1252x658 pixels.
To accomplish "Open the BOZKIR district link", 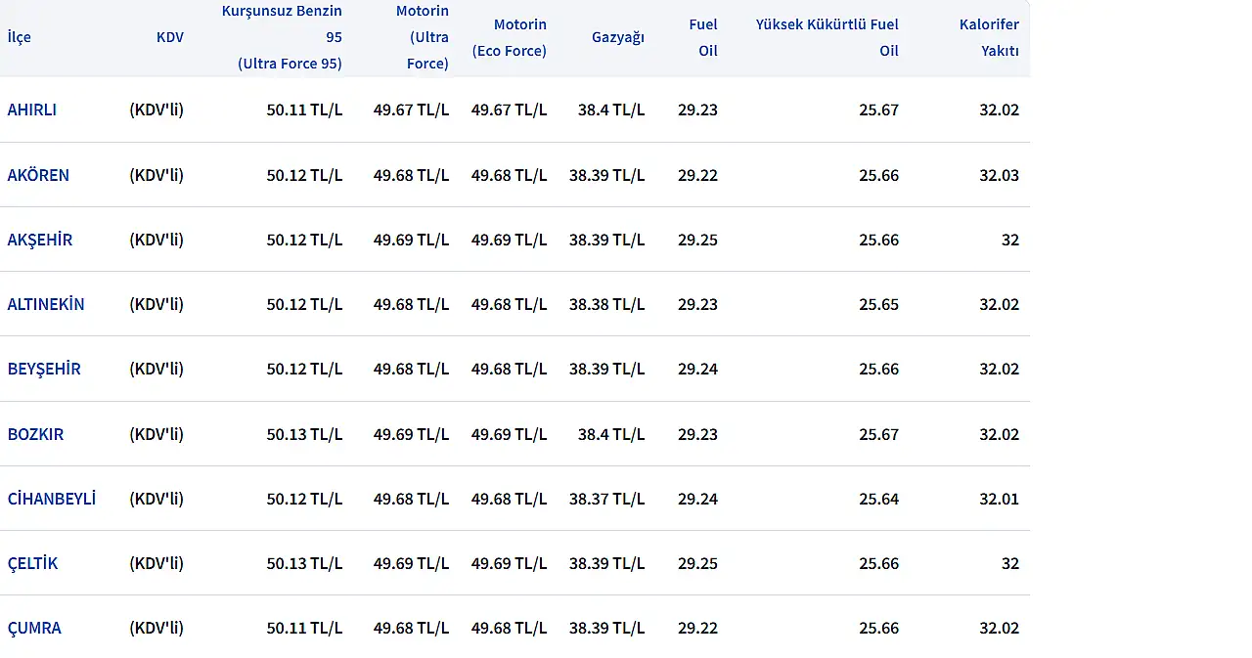I will coord(35,434).
